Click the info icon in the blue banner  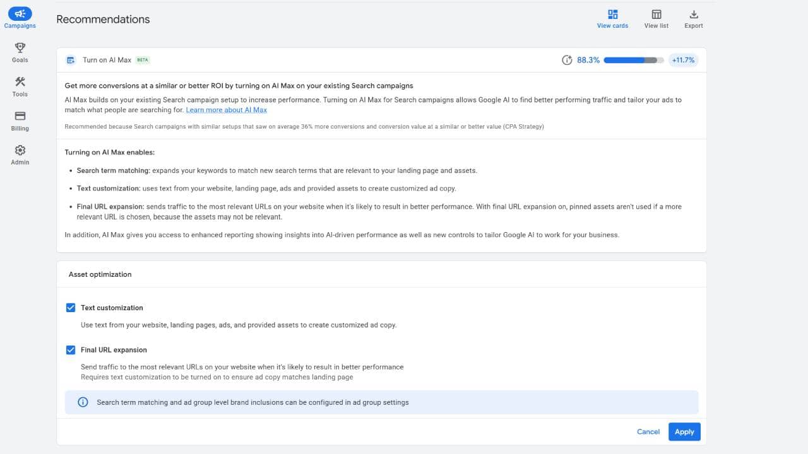coord(83,402)
